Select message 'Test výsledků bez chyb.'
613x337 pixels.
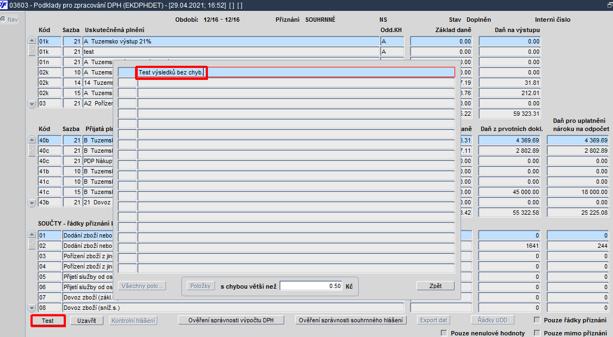click(x=296, y=72)
